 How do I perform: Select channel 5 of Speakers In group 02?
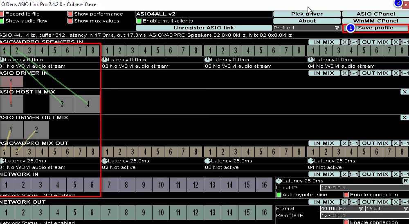pos(158,51)
